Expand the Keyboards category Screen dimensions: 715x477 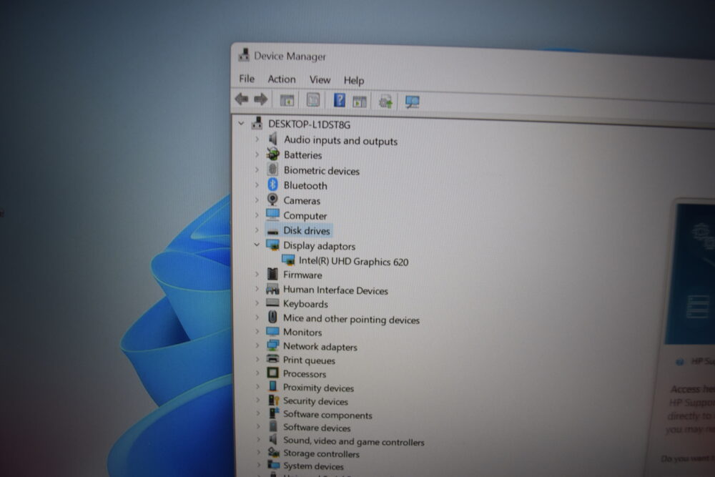[257, 303]
